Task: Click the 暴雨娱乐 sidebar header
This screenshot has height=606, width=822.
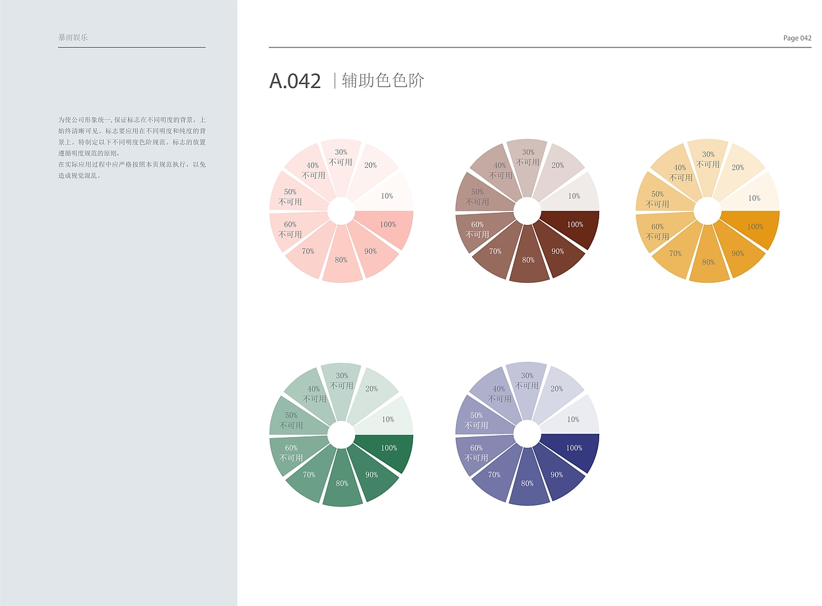Action: (x=73, y=37)
